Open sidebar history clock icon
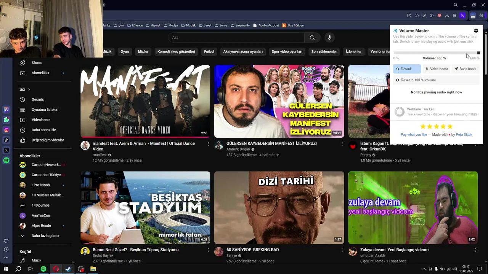Image resolution: width=488 pixels, height=274 pixels. [x=6, y=249]
